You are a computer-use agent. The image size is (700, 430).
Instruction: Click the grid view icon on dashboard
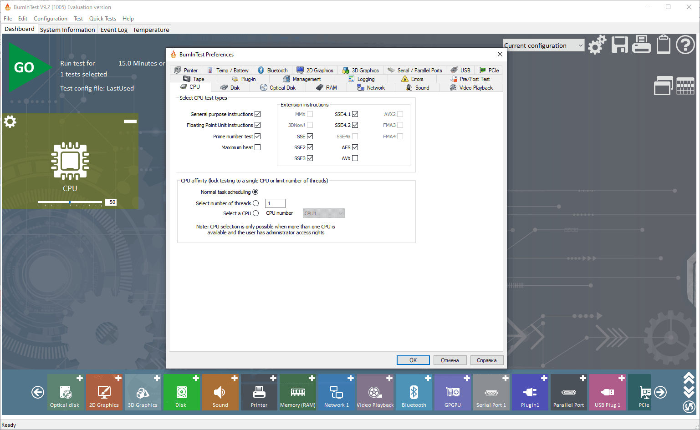(x=685, y=86)
